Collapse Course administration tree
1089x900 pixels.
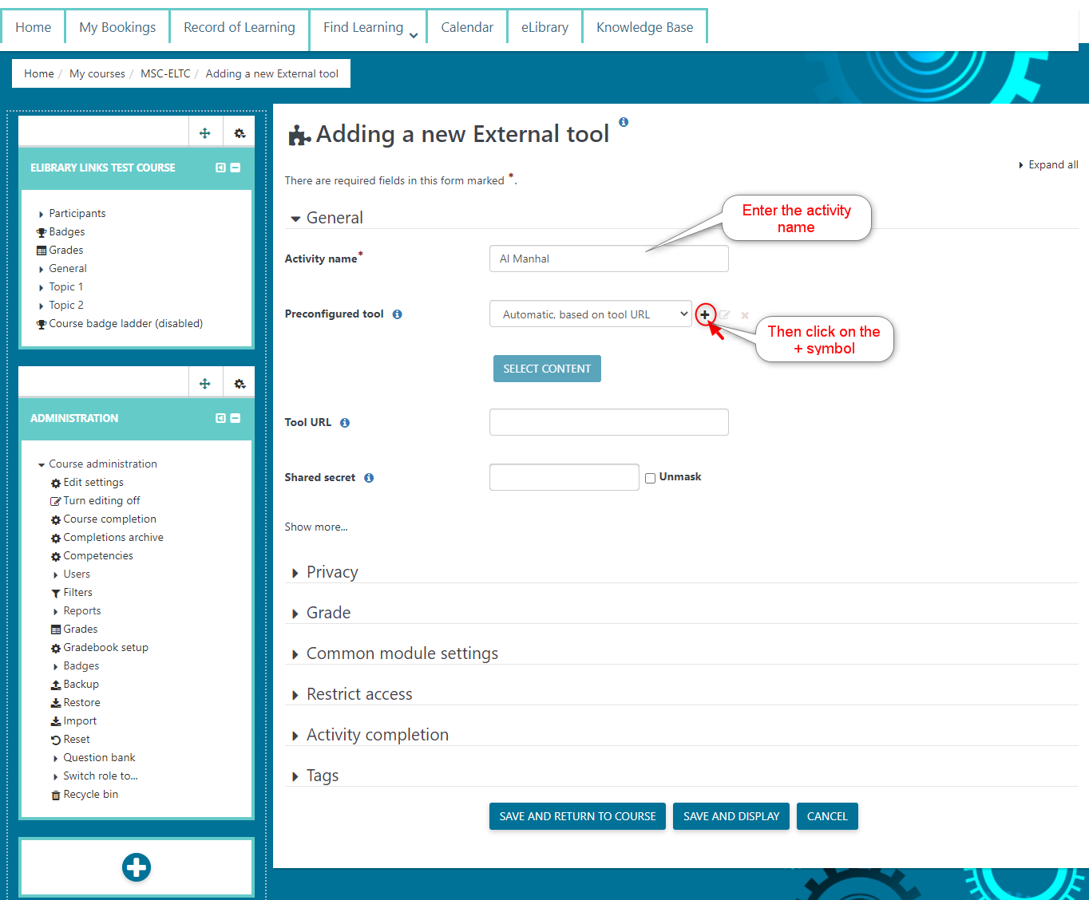point(97,464)
